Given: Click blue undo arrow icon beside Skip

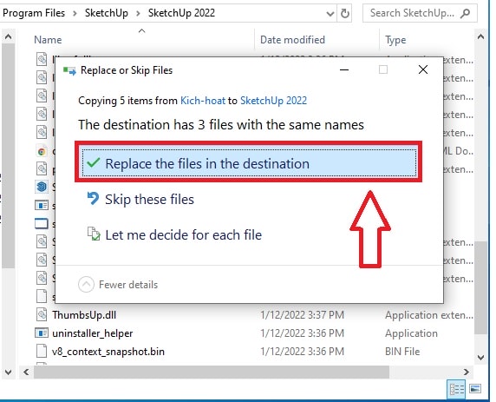Looking at the screenshot, I should [x=94, y=199].
